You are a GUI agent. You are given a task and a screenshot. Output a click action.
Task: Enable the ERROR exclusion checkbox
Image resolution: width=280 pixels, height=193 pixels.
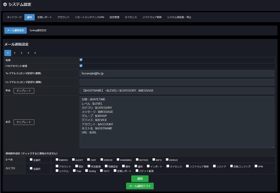[102, 160]
